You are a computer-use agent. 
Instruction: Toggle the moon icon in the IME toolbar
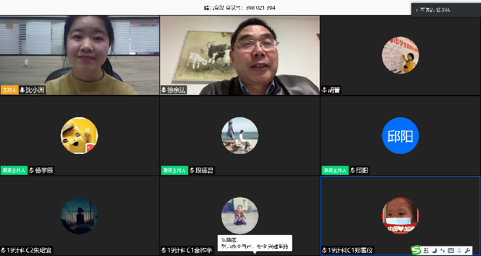pos(435,250)
